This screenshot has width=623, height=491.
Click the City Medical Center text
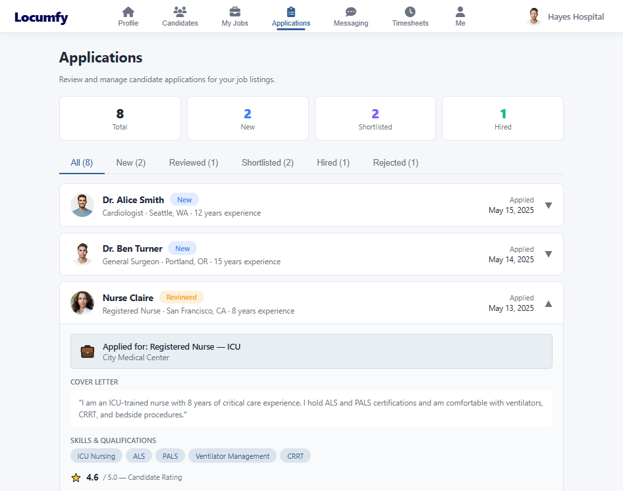[136, 358]
